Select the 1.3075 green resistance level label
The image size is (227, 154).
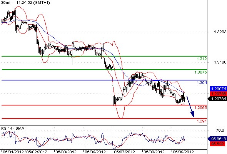201,72
